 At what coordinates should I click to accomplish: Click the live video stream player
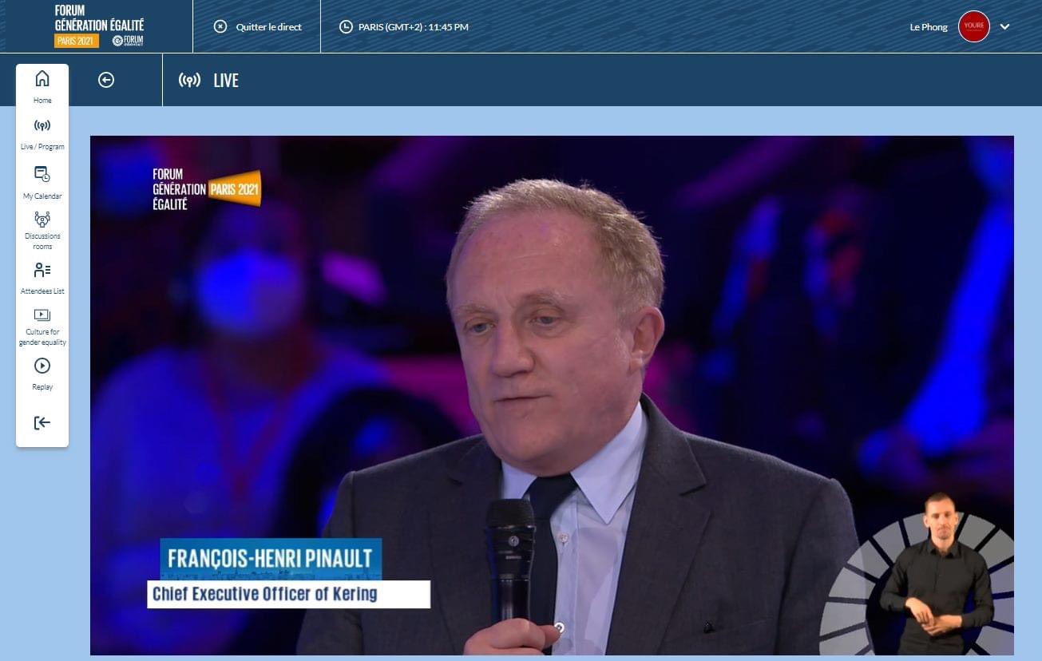552,395
